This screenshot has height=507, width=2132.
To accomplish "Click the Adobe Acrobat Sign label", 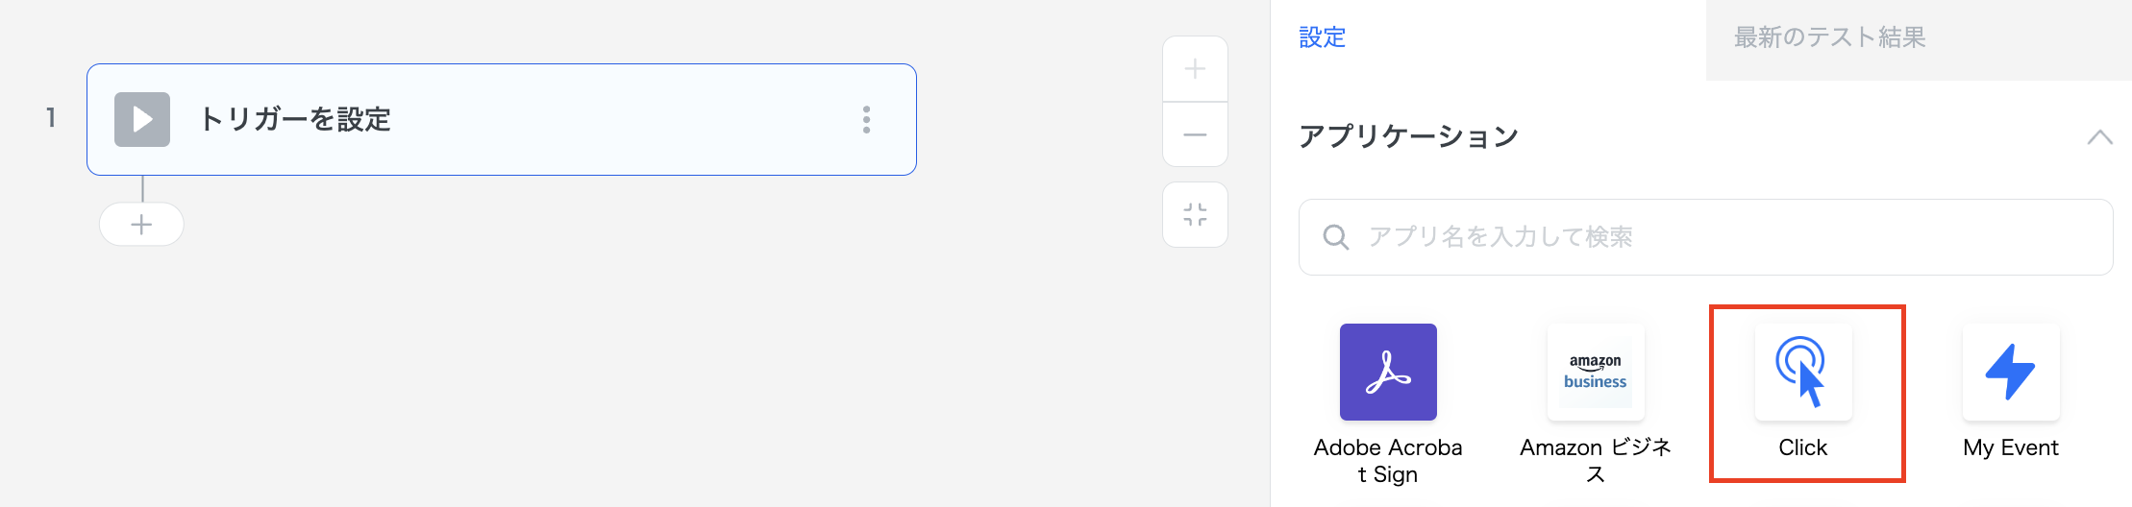I will pos(1388,461).
